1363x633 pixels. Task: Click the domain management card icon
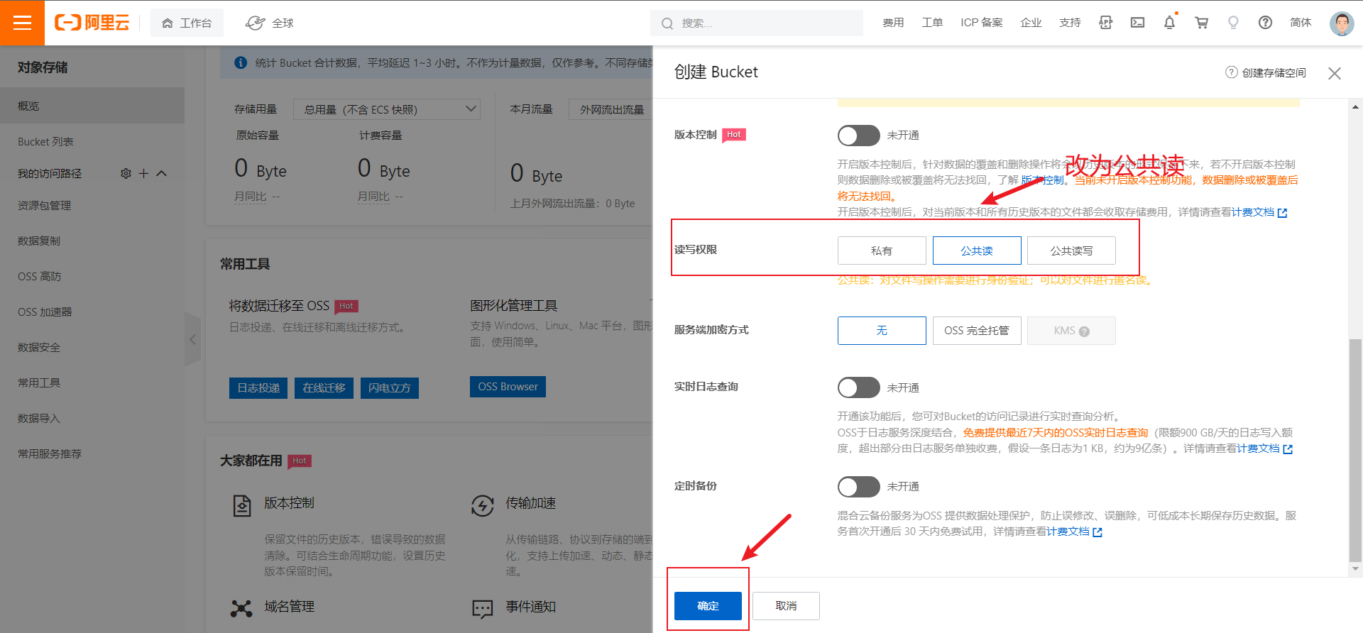coord(241,608)
